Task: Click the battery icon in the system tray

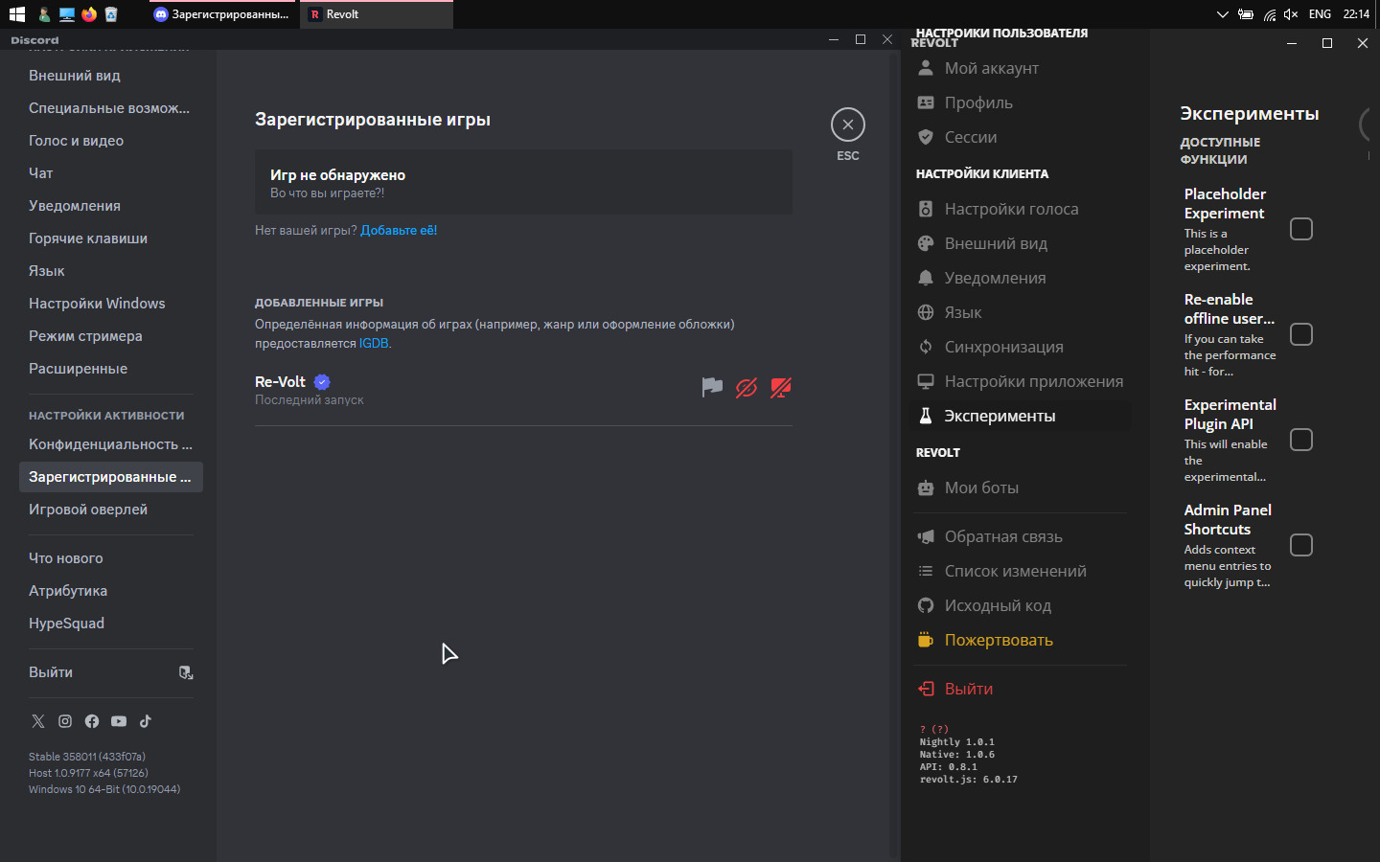Action: [x=1246, y=14]
